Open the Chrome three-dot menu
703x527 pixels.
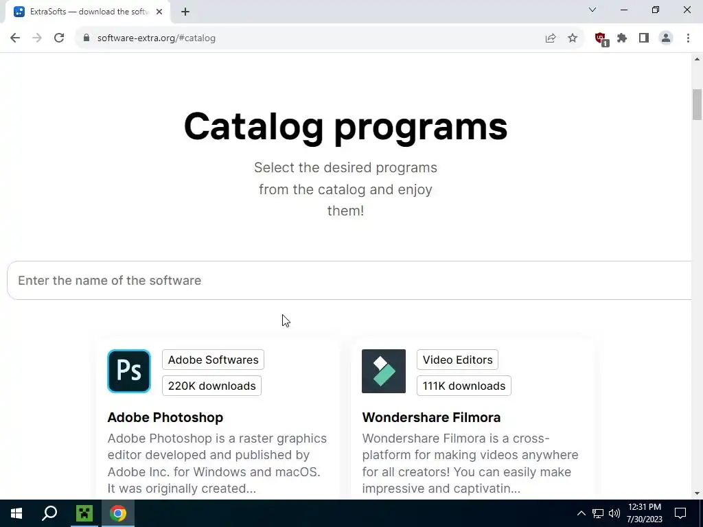(688, 38)
